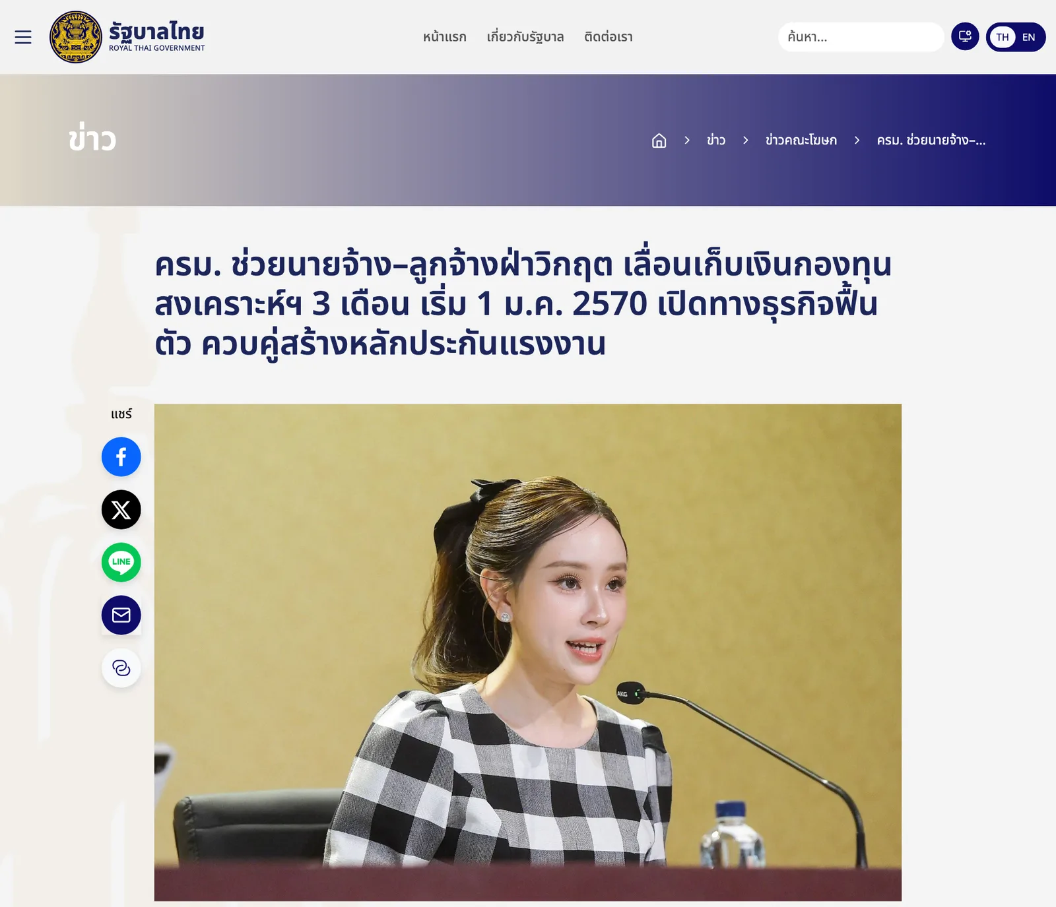The image size is (1056, 907).
Task: Click the accessibility display icon button
Action: coord(965,36)
